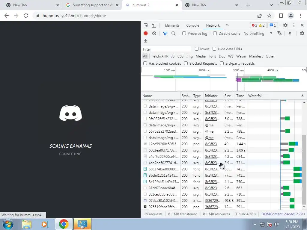
Task: Switch to the Console tab
Action: pyautogui.click(x=193, y=25)
